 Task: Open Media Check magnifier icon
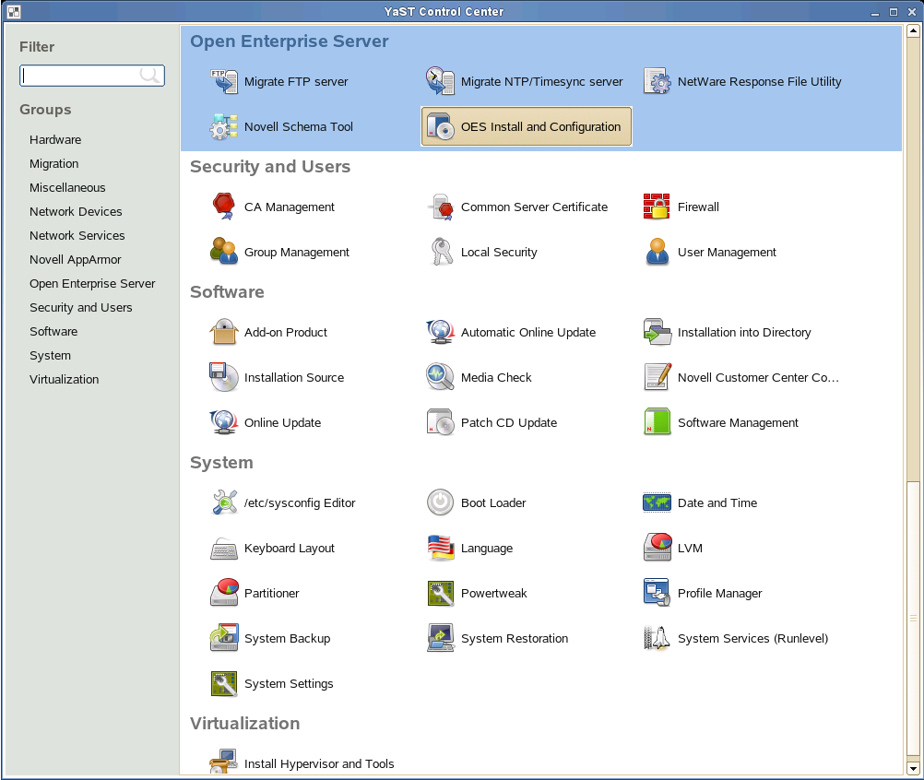point(440,378)
